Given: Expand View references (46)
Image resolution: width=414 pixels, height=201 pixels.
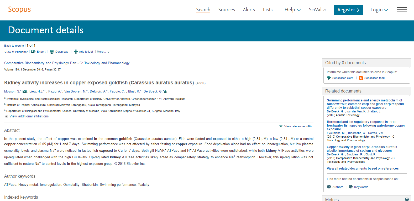Looking at the screenshot, I should [x=295, y=126].
